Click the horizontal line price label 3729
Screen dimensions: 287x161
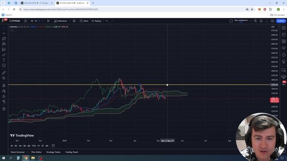click(274, 85)
